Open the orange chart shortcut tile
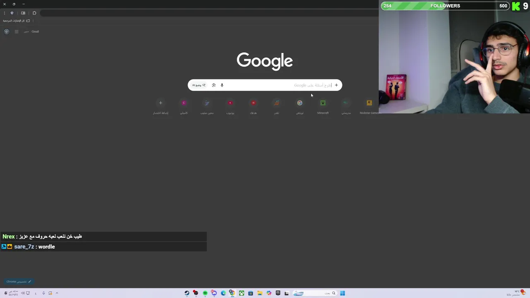 [x=277, y=106]
